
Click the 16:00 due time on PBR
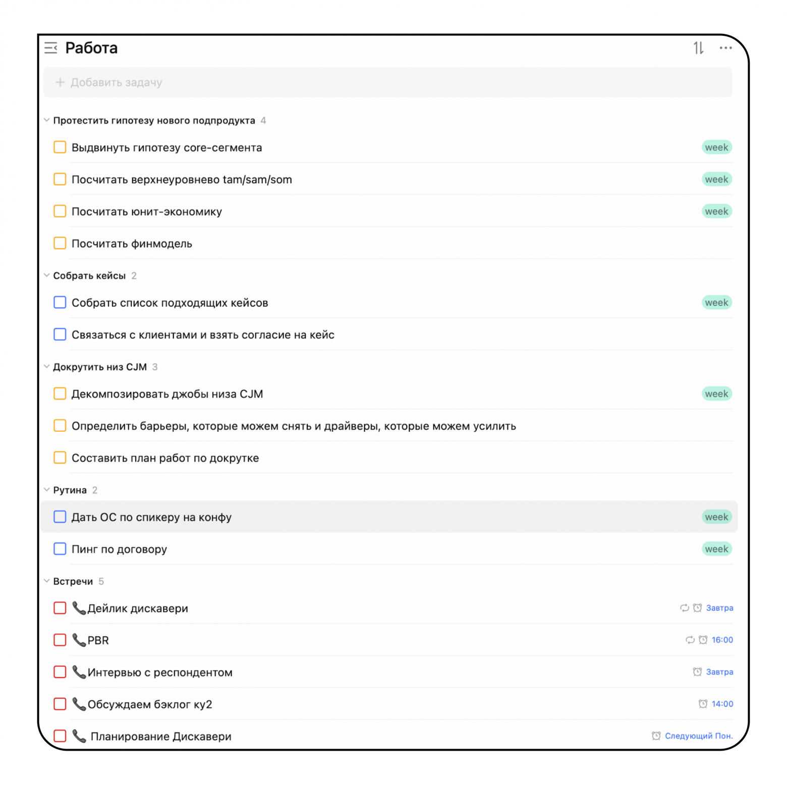[722, 640]
